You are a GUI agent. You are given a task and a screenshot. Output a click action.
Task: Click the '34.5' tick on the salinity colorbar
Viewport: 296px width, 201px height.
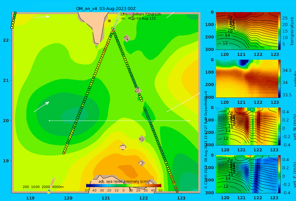click(x=287, y=71)
